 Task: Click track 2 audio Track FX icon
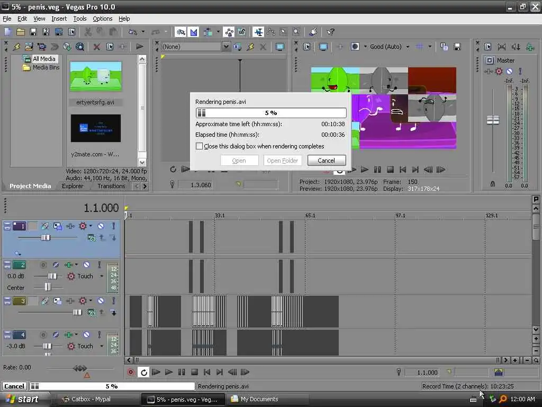[68, 265]
